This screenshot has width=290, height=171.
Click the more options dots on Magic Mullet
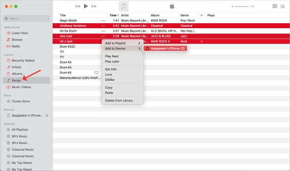point(103,20)
